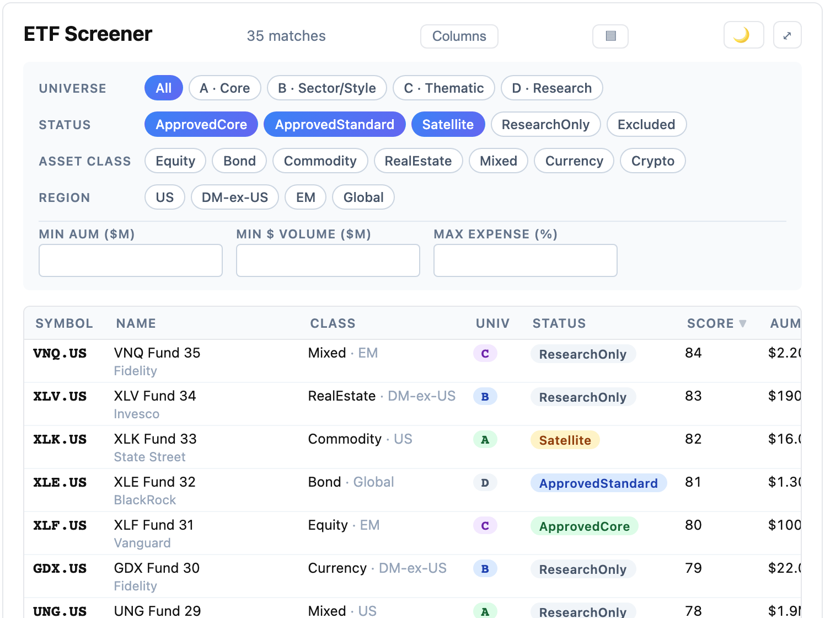Click universe badge B on XLV row

coord(485,396)
